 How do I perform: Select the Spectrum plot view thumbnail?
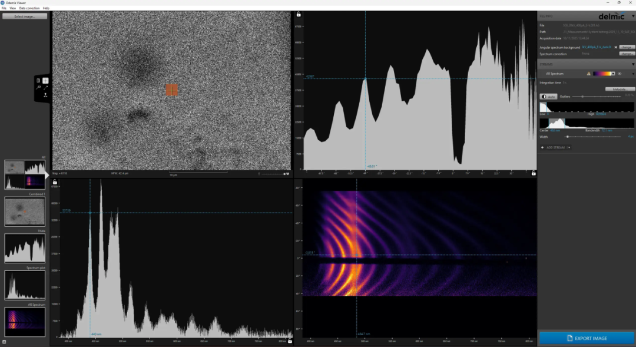click(x=25, y=285)
